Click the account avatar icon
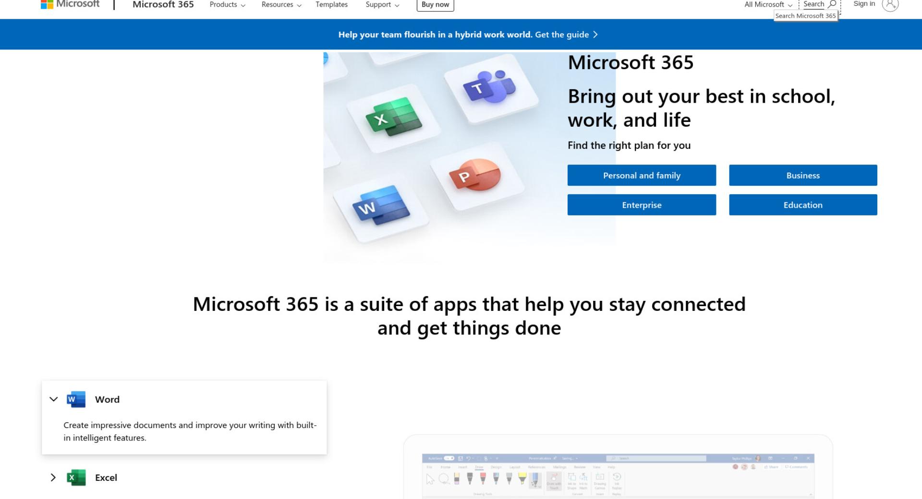Screen dimensions: 922x499 890,4
